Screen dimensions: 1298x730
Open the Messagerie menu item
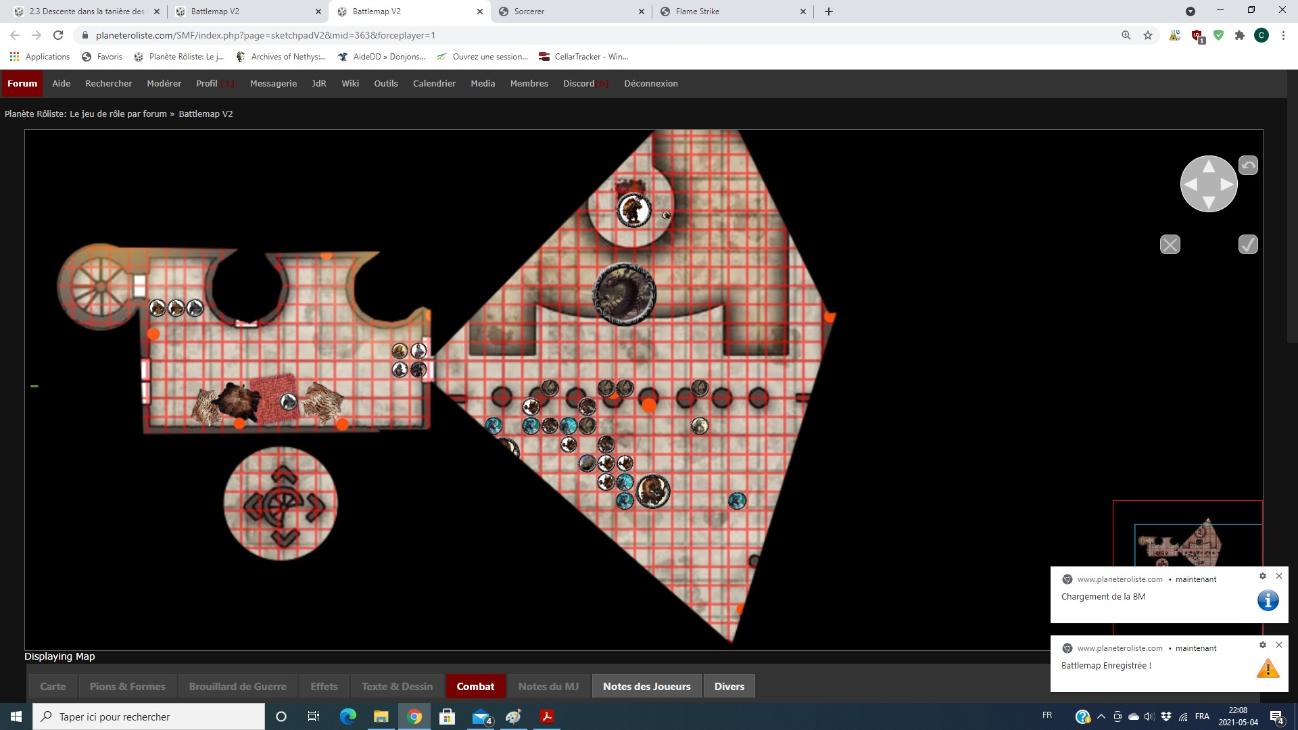(273, 83)
